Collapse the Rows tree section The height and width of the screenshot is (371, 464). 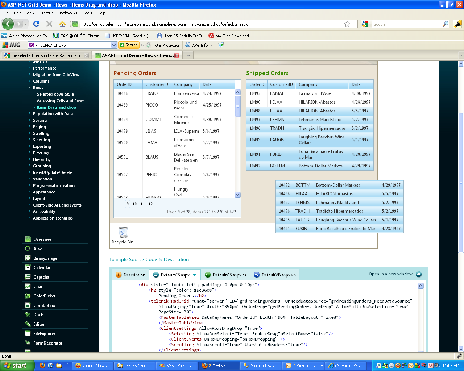pos(30,88)
